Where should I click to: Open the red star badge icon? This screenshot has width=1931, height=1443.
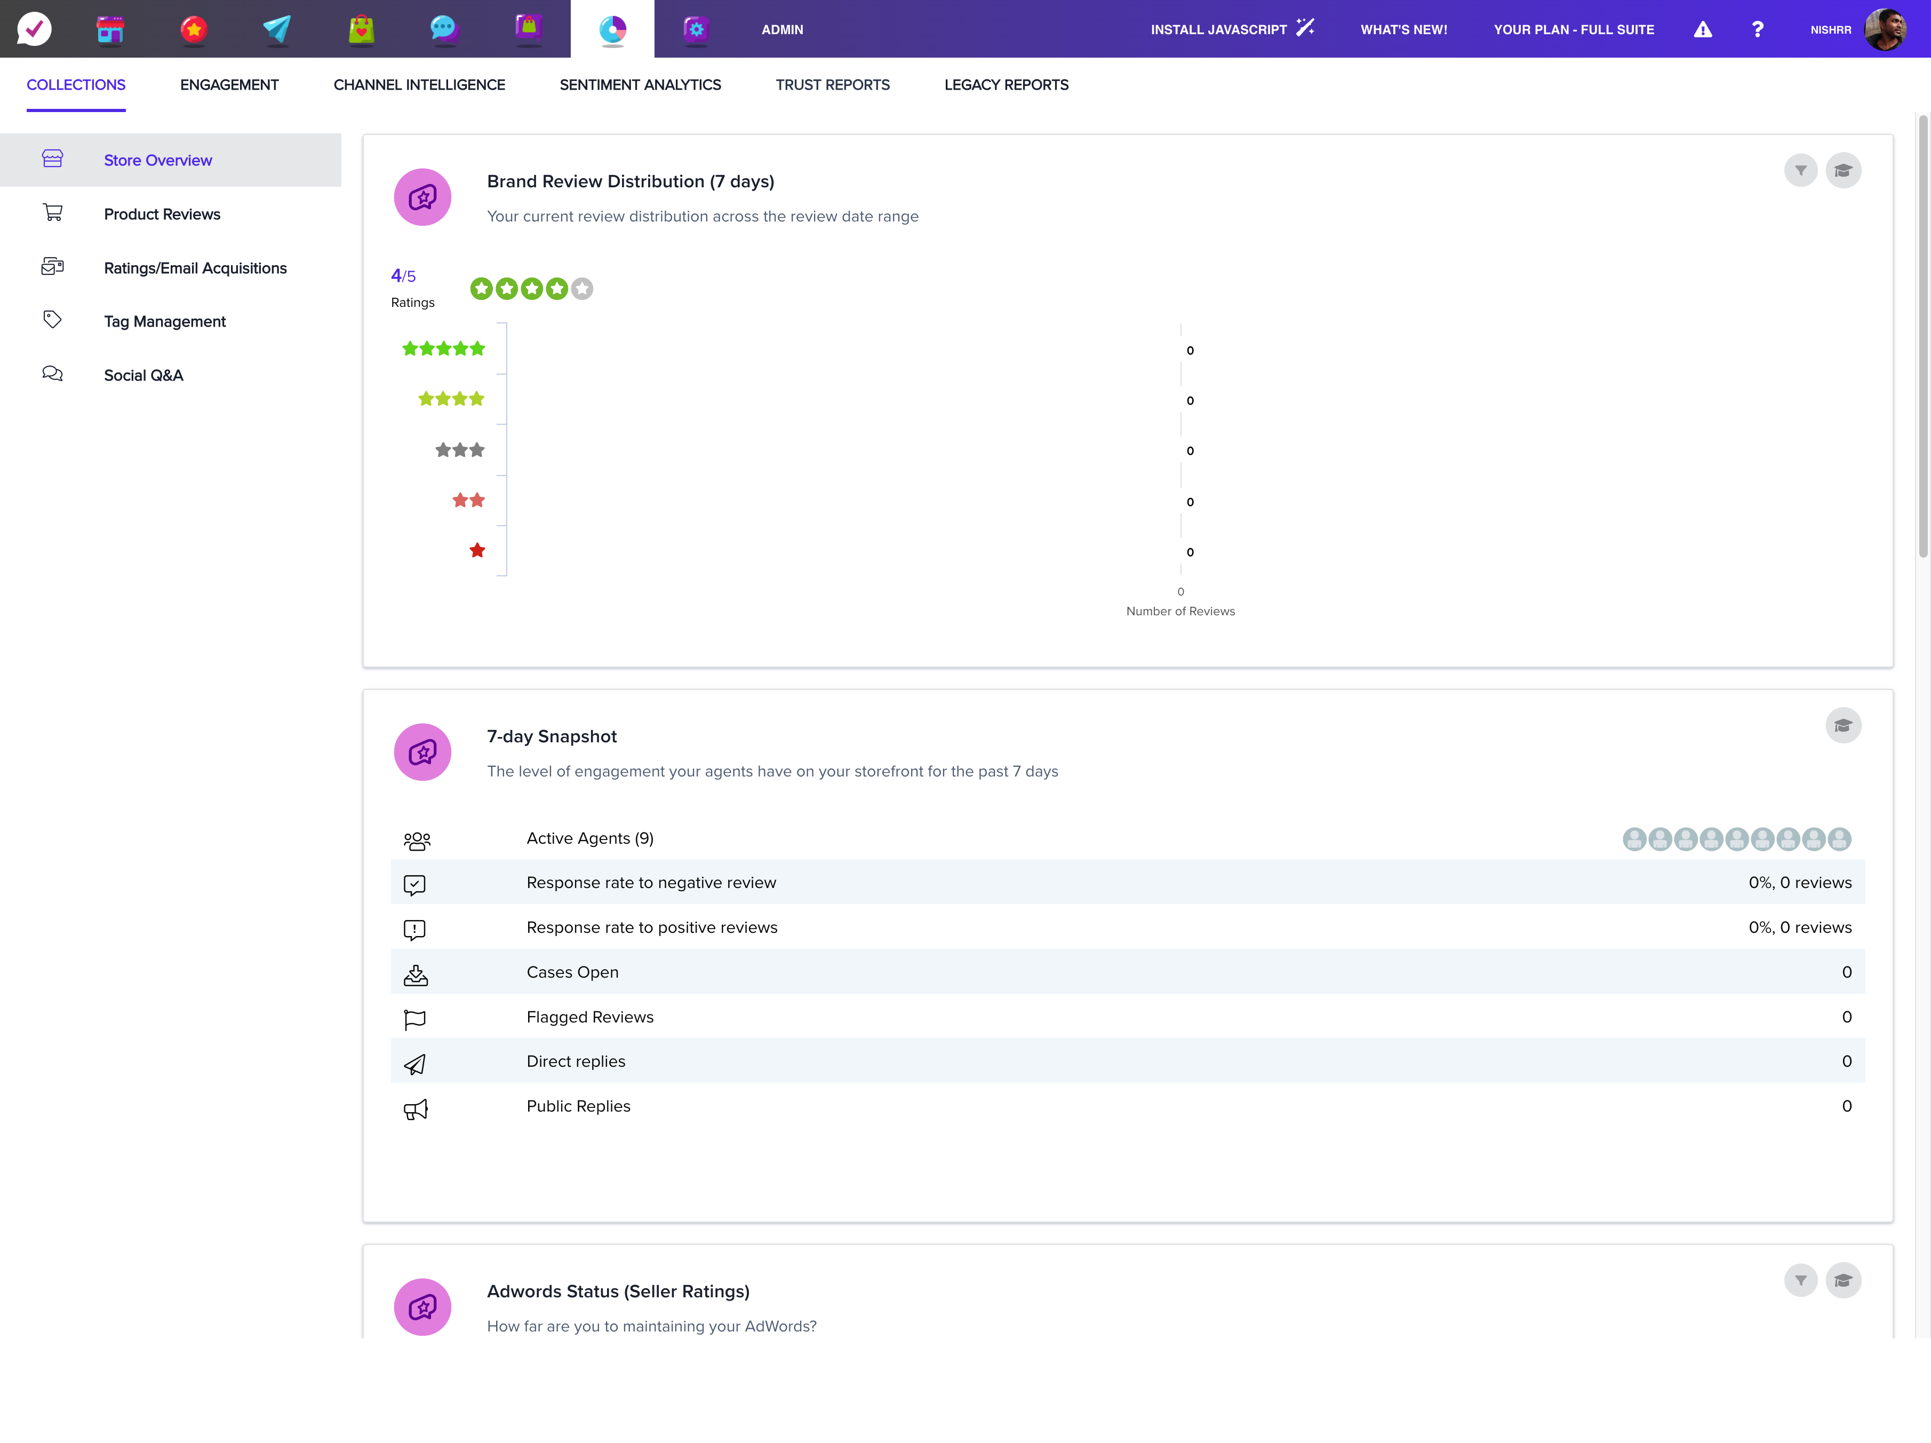pyautogui.click(x=193, y=30)
